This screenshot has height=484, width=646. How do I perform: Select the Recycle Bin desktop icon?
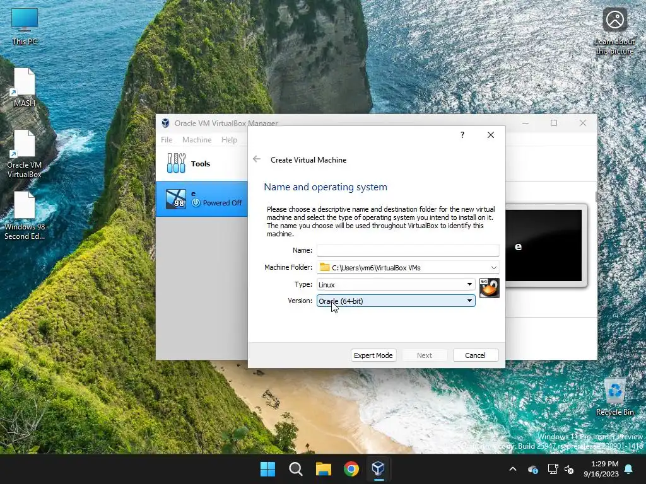pos(614,396)
